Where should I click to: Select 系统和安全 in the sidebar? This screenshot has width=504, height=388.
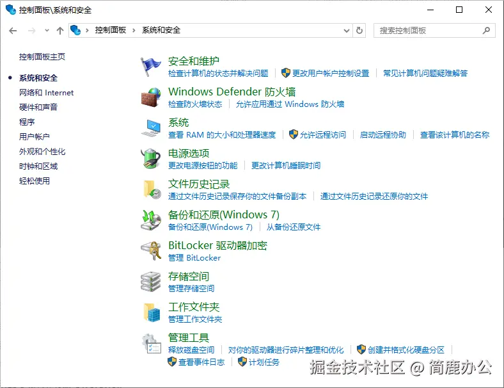point(38,78)
